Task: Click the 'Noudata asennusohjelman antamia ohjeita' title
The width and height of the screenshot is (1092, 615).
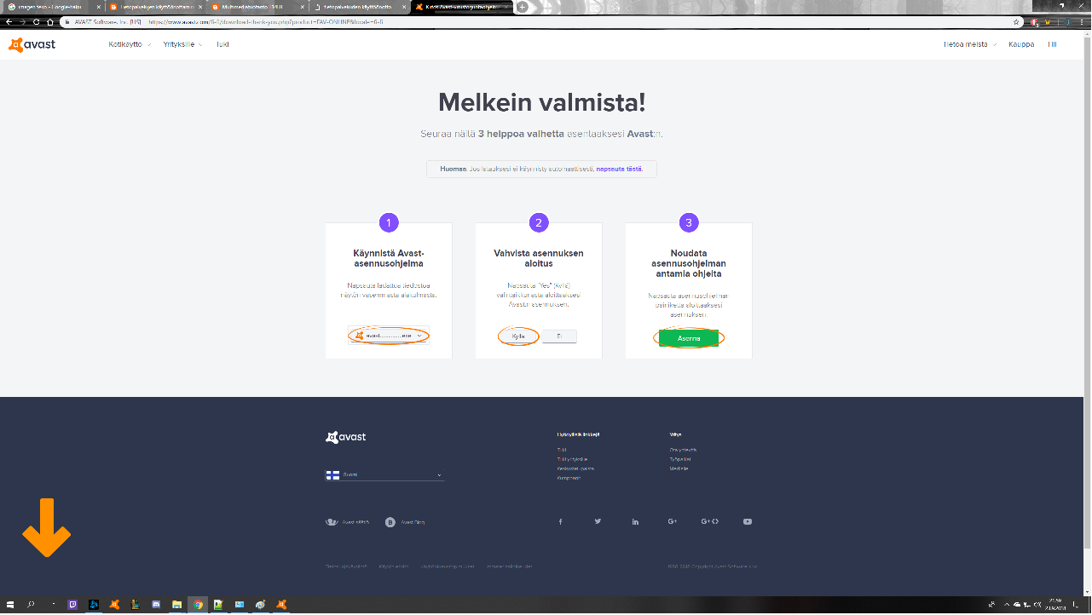Action: click(x=689, y=263)
